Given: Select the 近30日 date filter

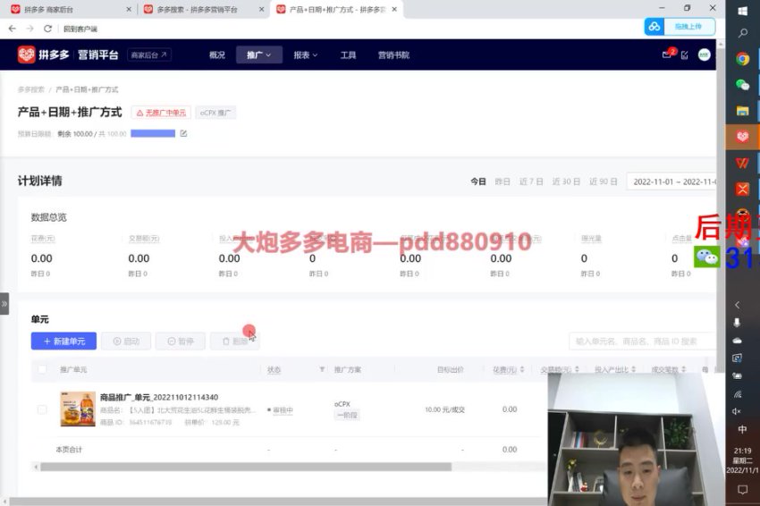Looking at the screenshot, I should [566, 181].
